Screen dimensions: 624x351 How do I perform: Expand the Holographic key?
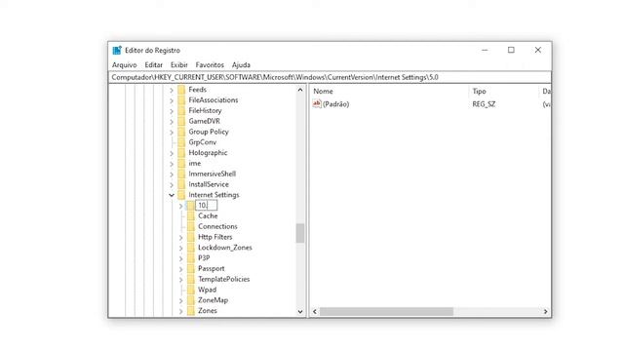tap(172, 154)
